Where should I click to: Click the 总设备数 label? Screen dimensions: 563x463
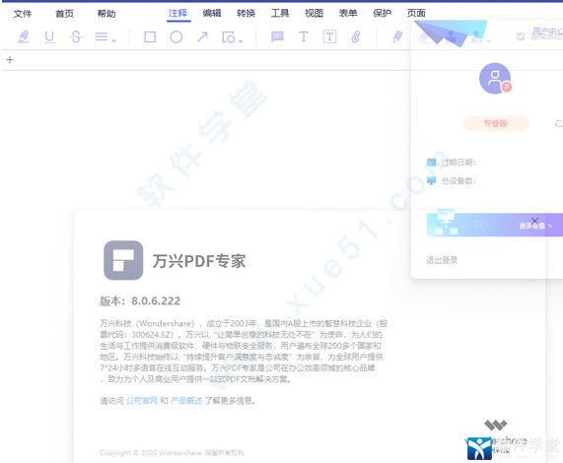click(x=458, y=180)
